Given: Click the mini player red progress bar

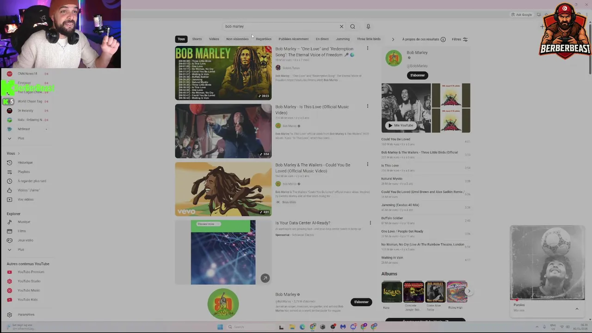Looking at the screenshot, I should pos(547,300).
